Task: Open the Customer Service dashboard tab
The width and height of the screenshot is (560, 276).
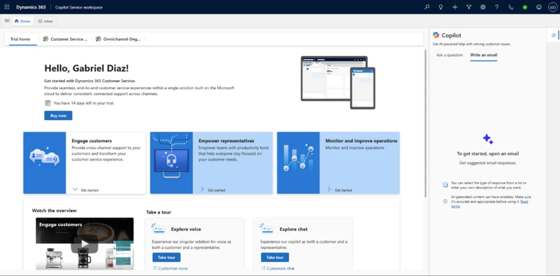Action: (x=66, y=39)
